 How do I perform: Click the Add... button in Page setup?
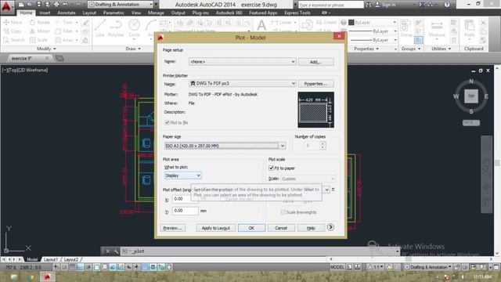(316, 62)
